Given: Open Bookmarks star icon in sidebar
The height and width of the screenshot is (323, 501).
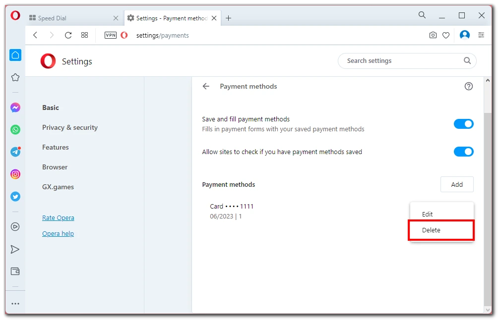Looking at the screenshot, I should [x=15, y=78].
